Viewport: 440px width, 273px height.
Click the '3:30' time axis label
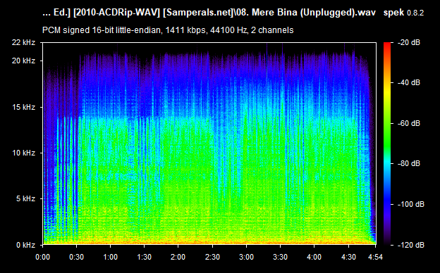(280, 257)
